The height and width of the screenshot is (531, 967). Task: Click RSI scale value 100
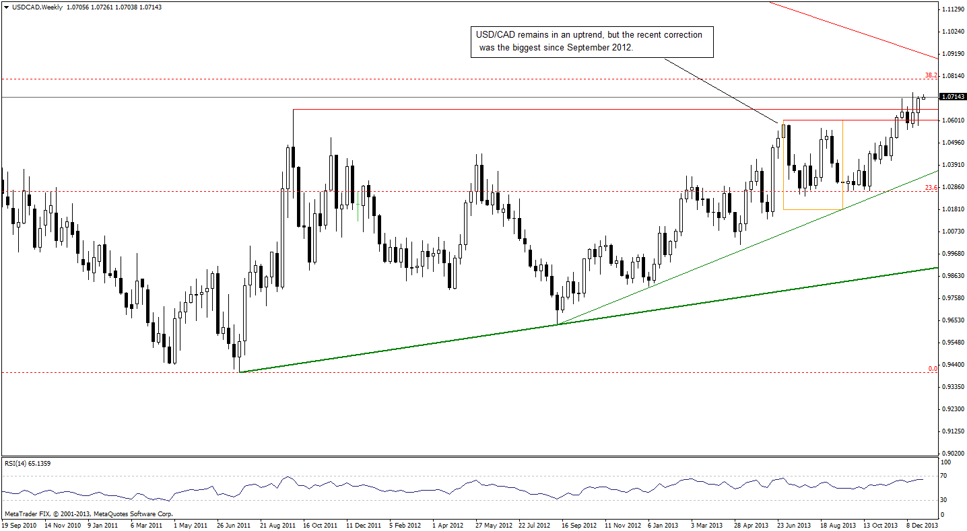[947, 463]
